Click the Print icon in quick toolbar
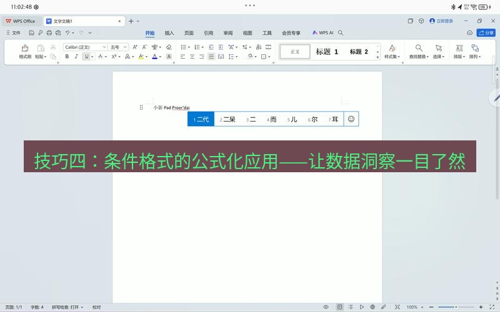The height and width of the screenshot is (312, 500). pos(49,32)
